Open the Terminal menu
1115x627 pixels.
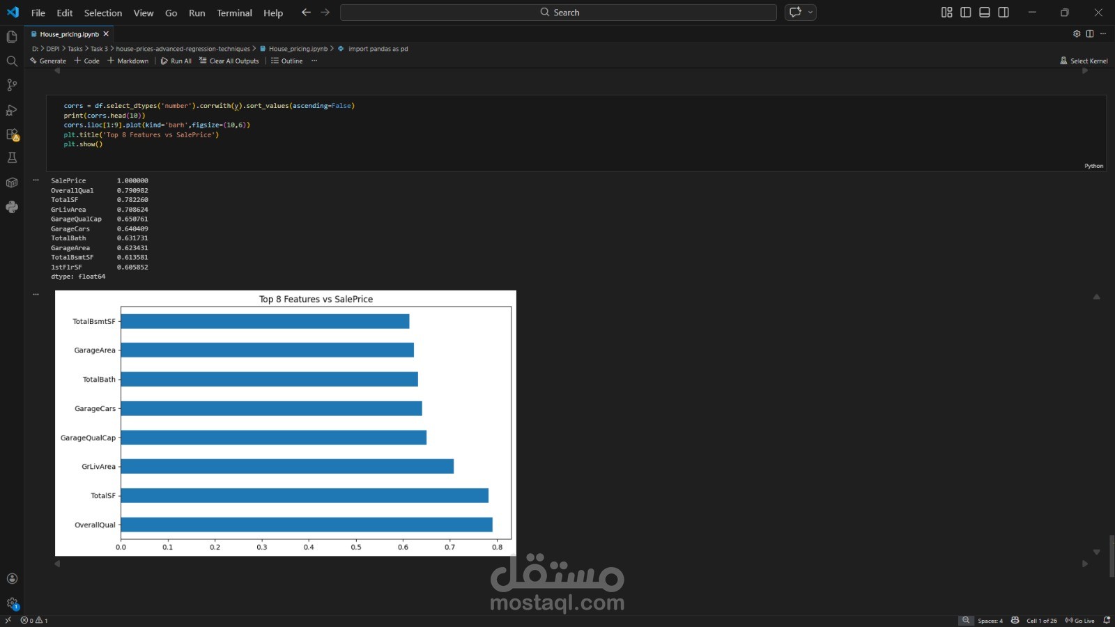[234, 13]
